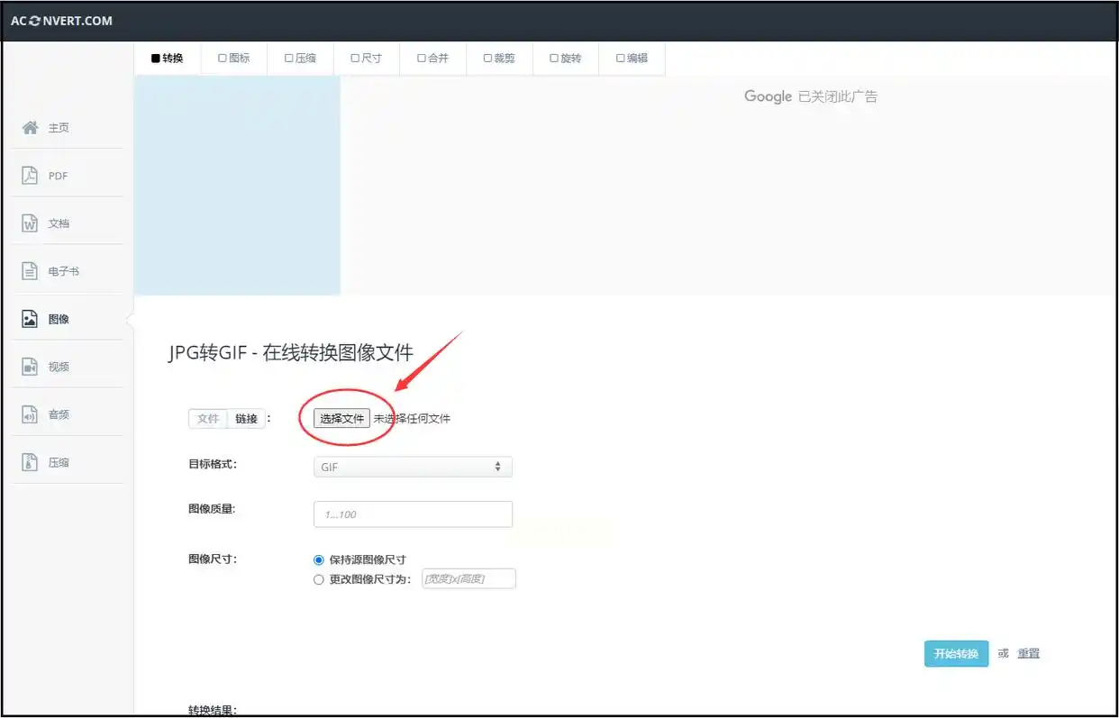Open the PDF section label in sidebar

click(58, 176)
